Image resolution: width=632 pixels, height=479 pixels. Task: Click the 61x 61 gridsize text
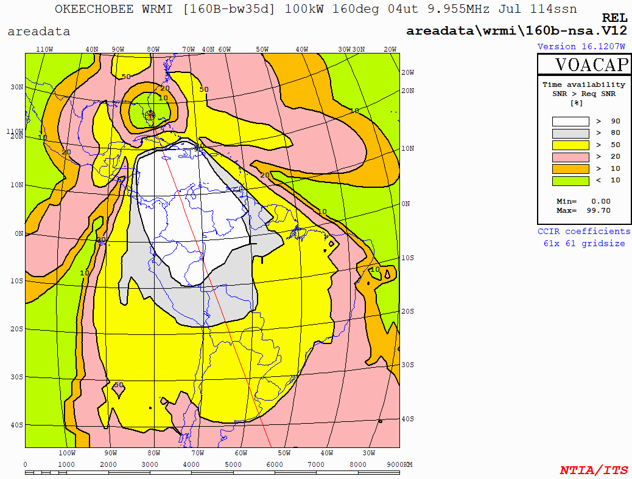(584, 243)
